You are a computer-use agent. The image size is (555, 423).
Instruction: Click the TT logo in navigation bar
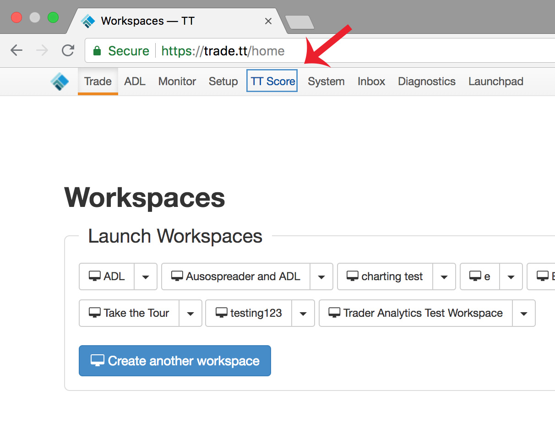[59, 81]
